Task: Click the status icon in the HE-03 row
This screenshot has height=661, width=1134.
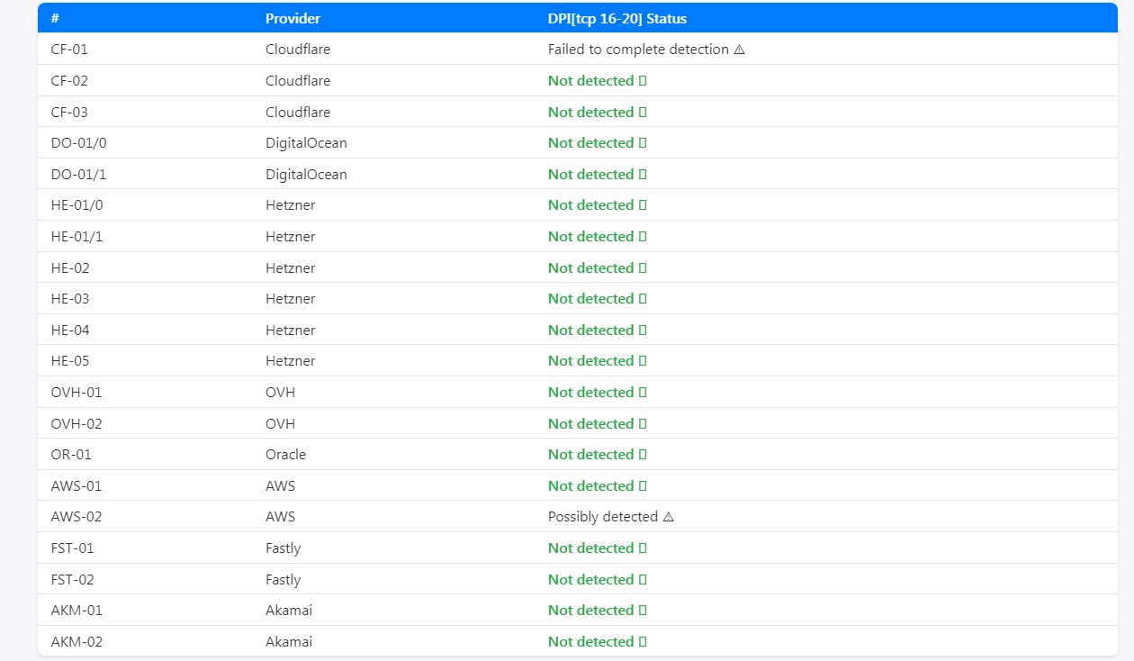Action: click(643, 299)
